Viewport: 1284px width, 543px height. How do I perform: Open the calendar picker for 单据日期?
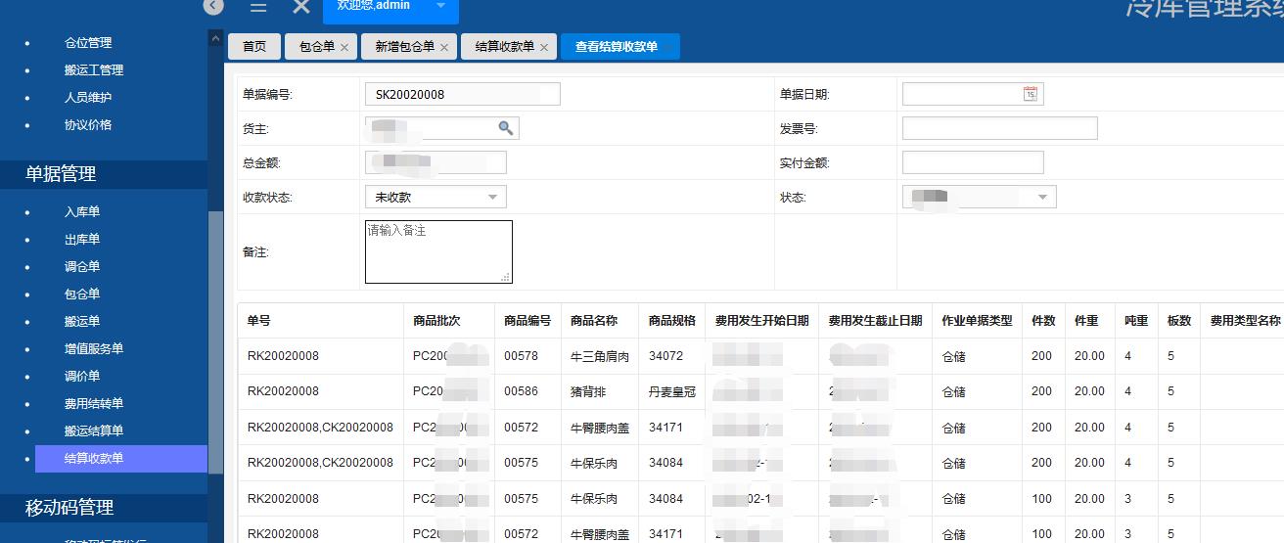pyautogui.click(x=1030, y=94)
